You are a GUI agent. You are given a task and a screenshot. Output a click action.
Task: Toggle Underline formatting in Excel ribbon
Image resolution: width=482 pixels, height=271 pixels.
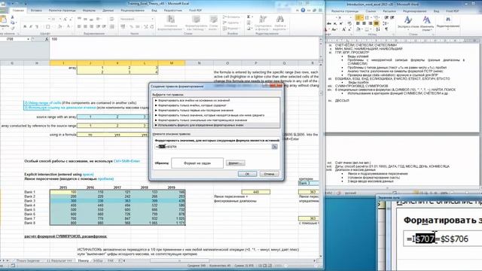pyautogui.click(x=37, y=27)
